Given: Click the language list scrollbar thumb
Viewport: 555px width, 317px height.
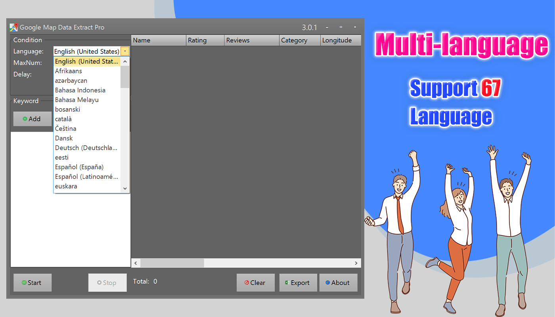Looking at the screenshot, I should [125, 77].
